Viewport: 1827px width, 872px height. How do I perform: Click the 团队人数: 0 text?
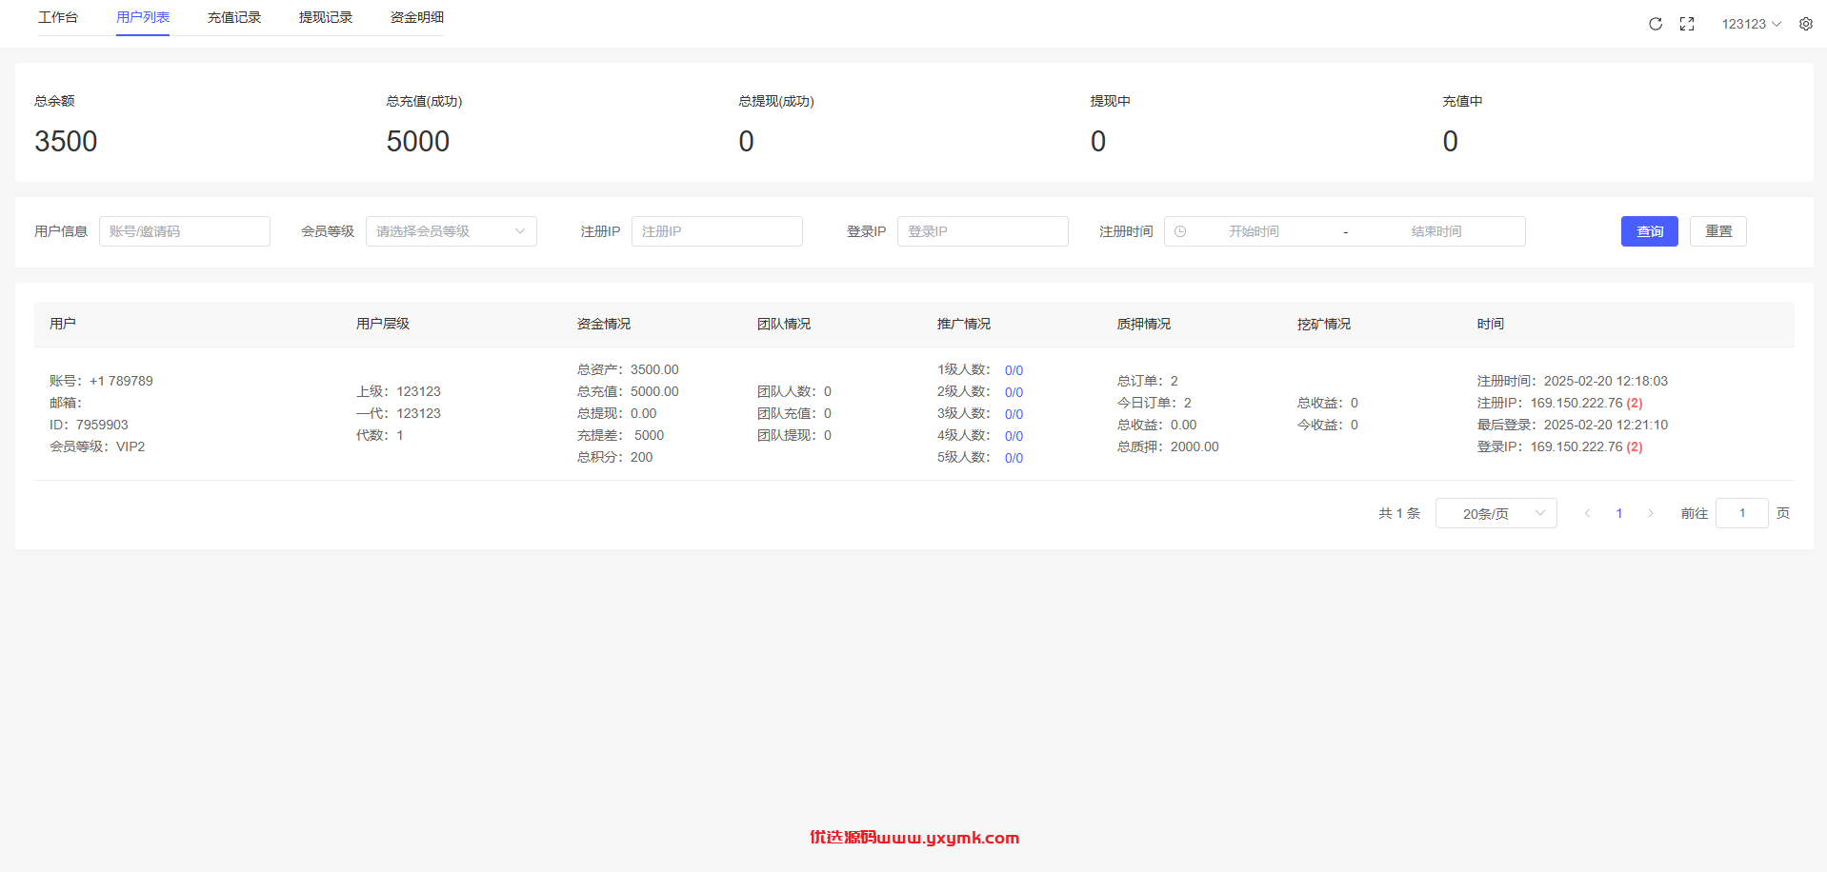[794, 391]
